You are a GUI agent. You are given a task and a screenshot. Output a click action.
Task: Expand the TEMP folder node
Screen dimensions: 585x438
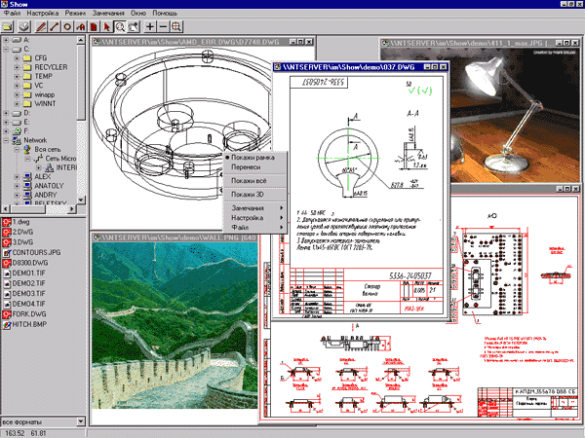(17, 77)
